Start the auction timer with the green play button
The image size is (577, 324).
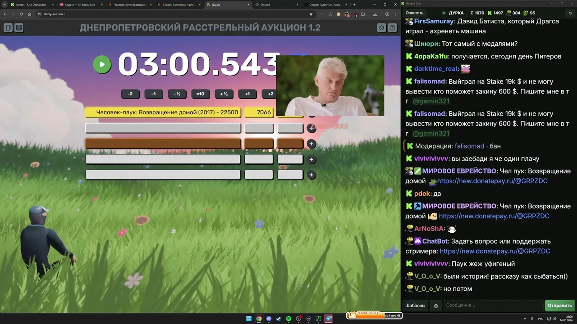(x=102, y=64)
